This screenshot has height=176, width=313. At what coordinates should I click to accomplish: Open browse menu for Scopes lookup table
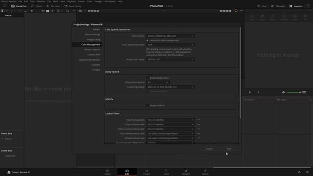click(198, 138)
